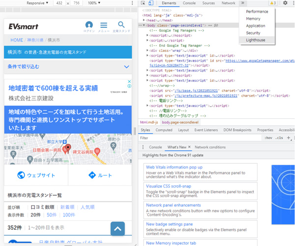
Task: Open Web Vitals information pop up link
Action: [x=174, y=167]
